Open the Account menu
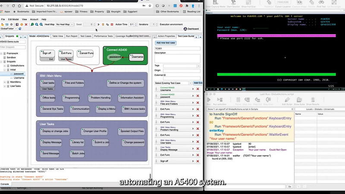The height and width of the screenshot is (194, 345). [34, 19]
